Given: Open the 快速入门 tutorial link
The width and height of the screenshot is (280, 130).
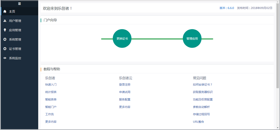Looking at the screenshot, I should pos(51,85).
